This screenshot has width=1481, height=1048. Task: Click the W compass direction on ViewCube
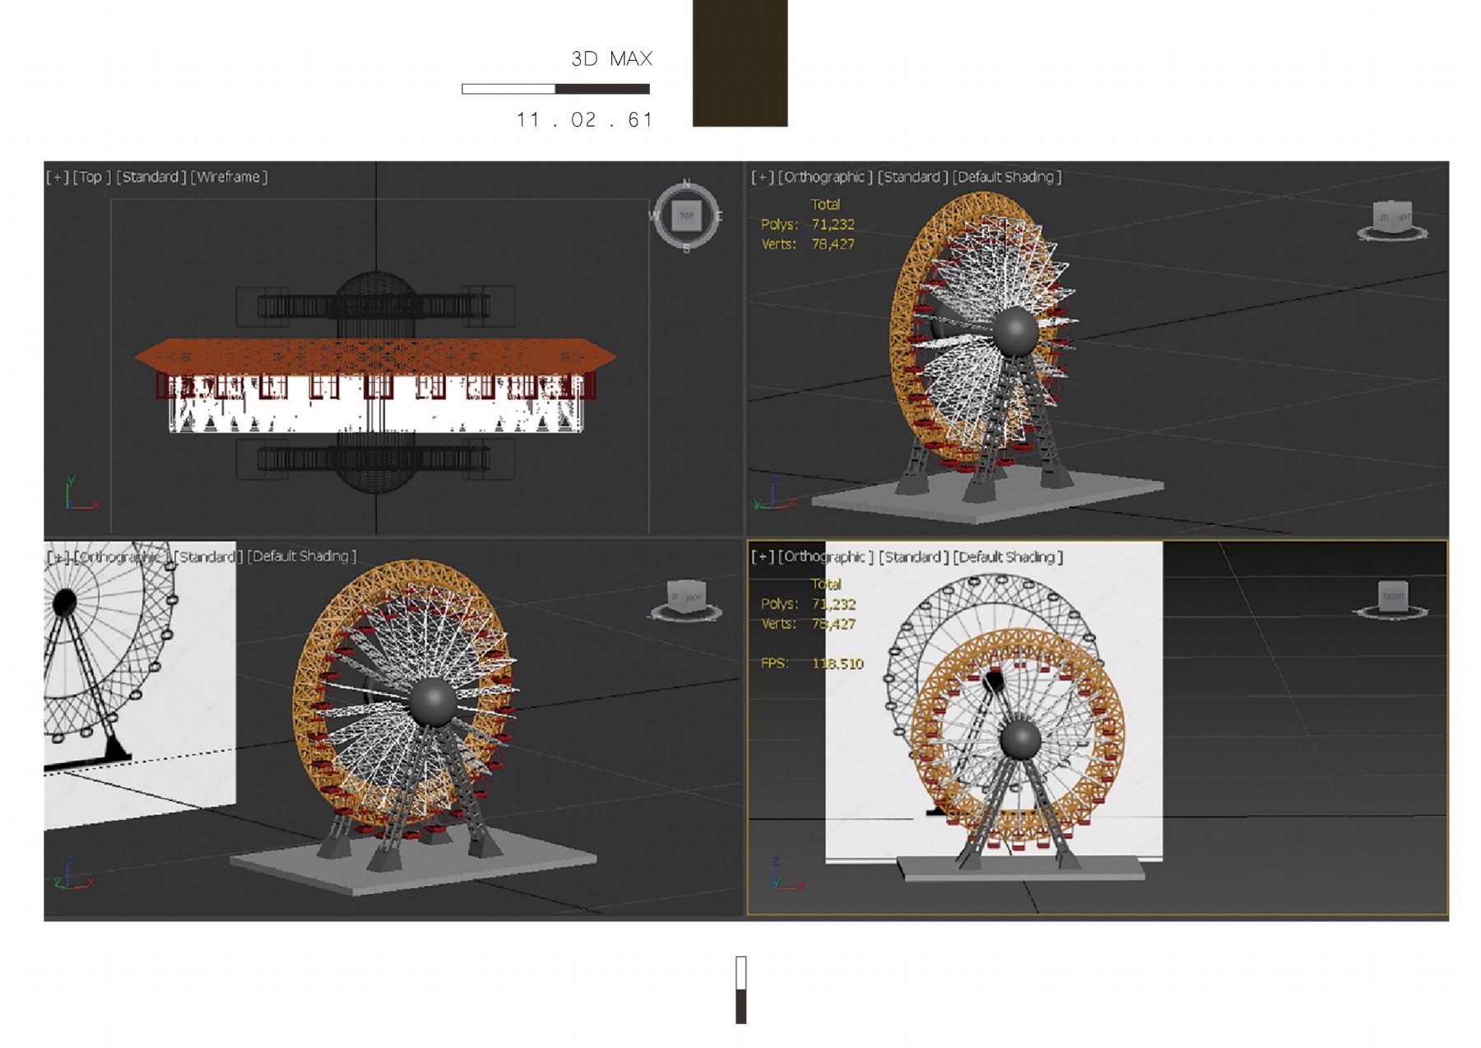coord(655,216)
